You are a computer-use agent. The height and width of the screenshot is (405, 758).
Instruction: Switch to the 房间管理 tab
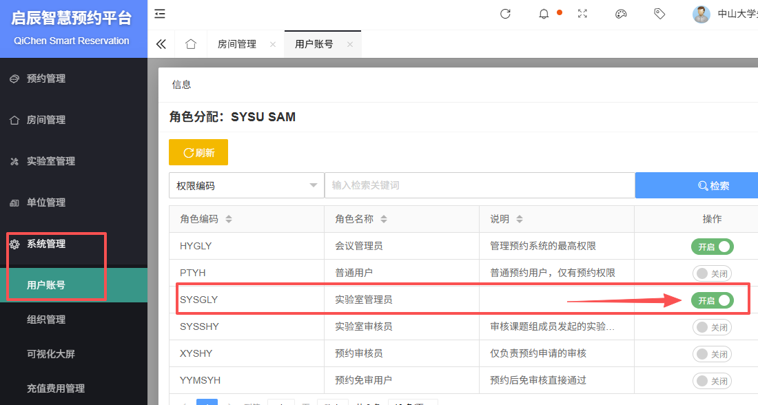pyautogui.click(x=237, y=44)
